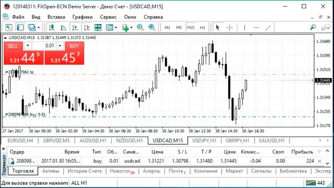
Task: Switch to NZDUSD,H1 chart tab
Action: (129, 140)
